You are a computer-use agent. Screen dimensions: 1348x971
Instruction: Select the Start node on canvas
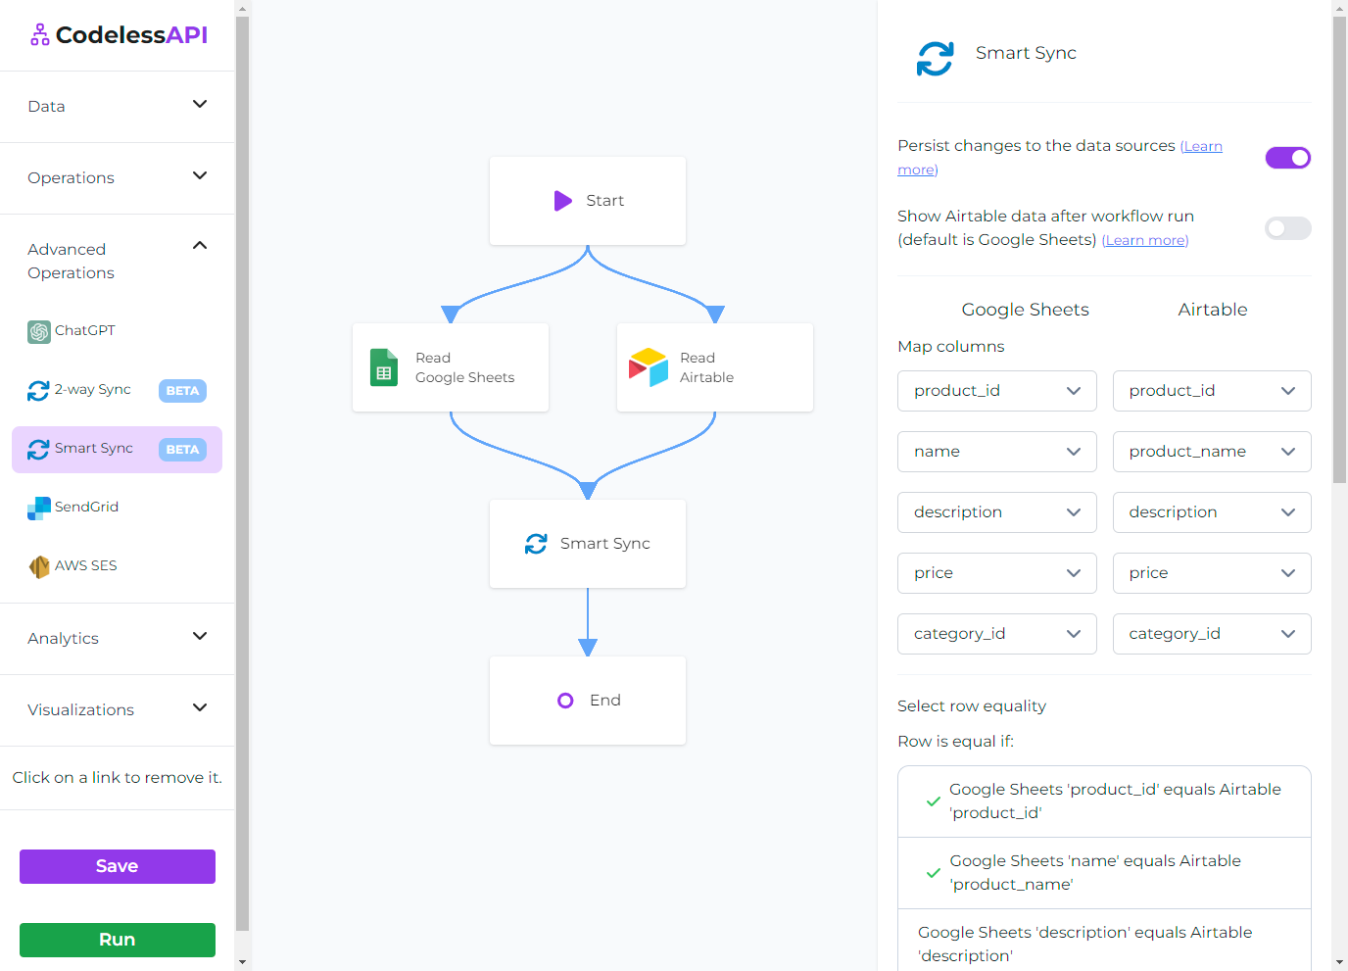click(x=588, y=201)
